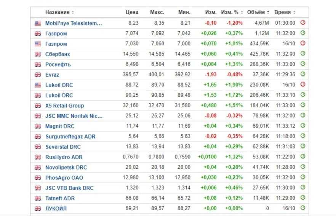
Task: Open the X5 Retail Group link
Action: coord(64,106)
